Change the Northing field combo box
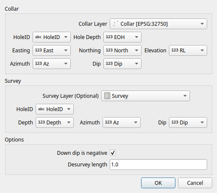217x193 pixels. pyautogui.click(x=122, y=50)
